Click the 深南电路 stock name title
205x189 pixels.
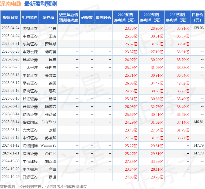pyautogui.click(x=11, y=4)
